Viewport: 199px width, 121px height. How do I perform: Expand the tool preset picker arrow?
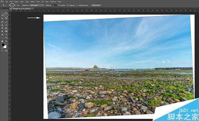6,5
